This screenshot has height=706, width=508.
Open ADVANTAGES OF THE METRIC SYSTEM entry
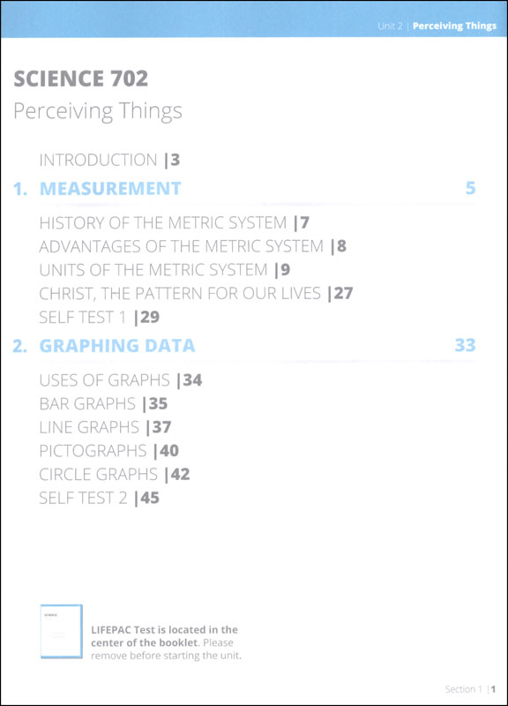tap(192, 246)
